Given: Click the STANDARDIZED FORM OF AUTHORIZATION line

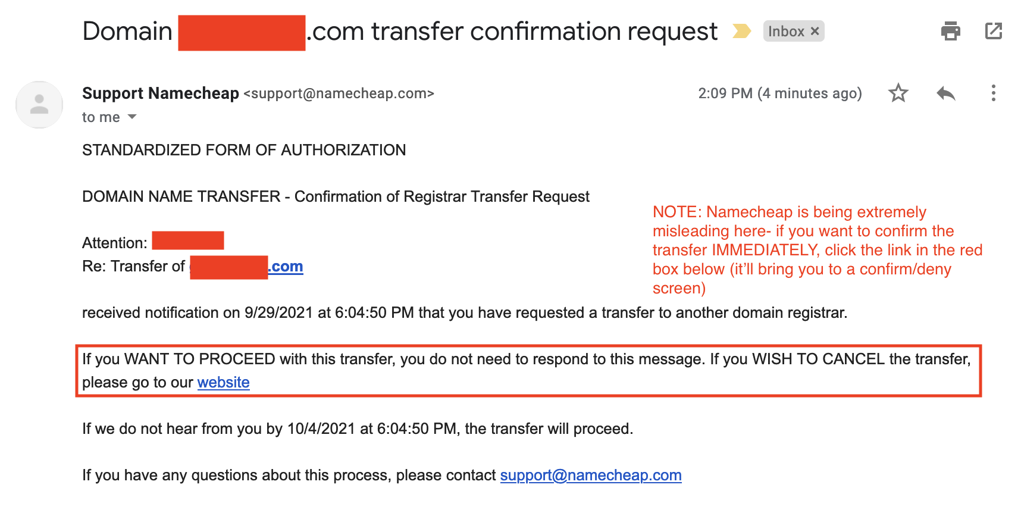Looking at the screenshot, I should coord(244,150).
